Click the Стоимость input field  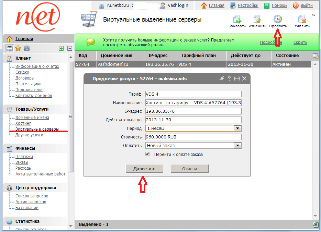pyautogui.click(x=193, y=137)
